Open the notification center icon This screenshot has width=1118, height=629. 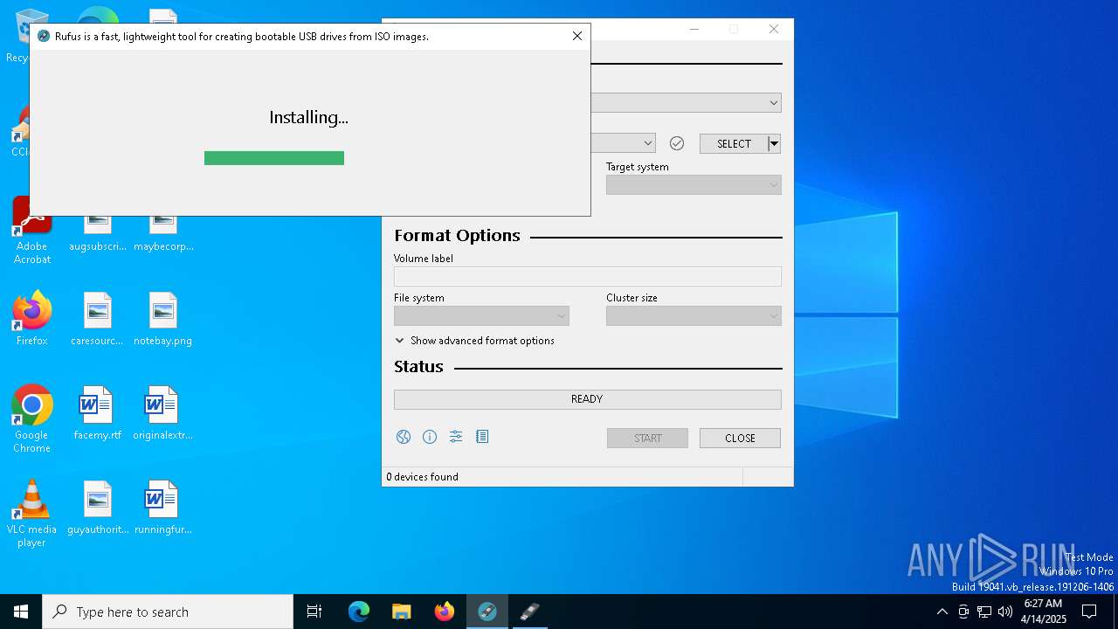click(1089, 612)
